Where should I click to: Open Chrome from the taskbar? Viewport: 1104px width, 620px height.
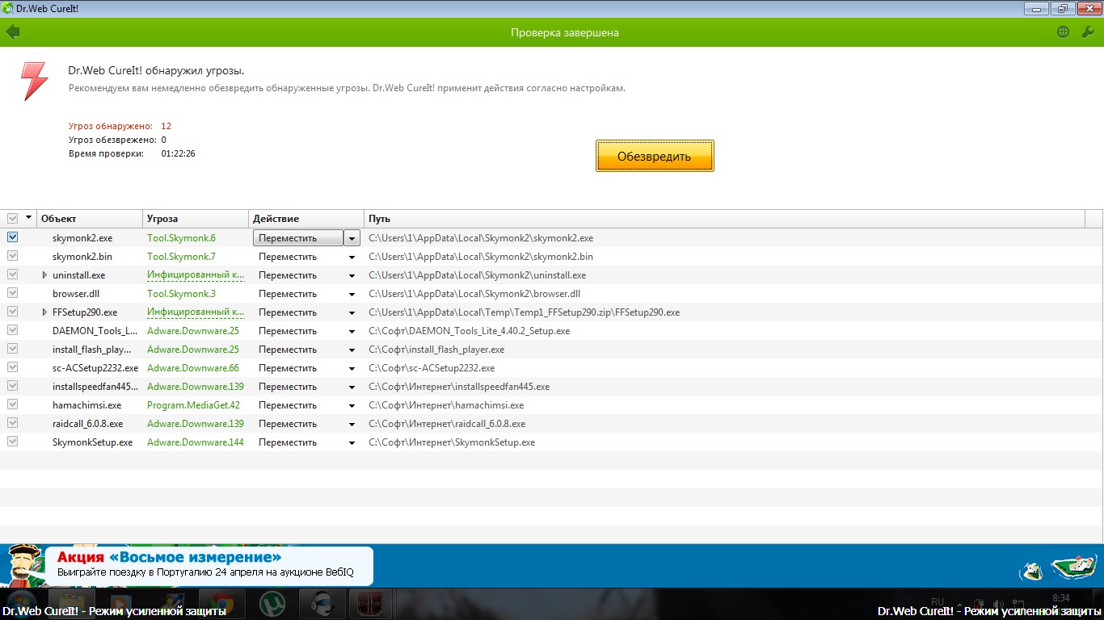point(221,603)
